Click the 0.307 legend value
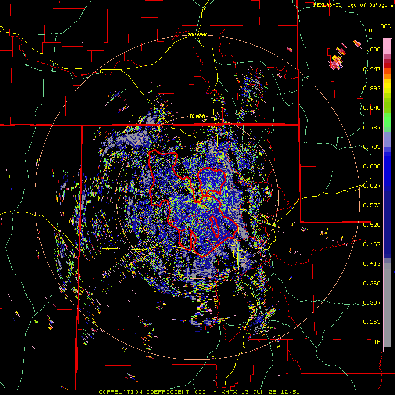This screenshot has width=395, height=395. click(x=372, y=303)
